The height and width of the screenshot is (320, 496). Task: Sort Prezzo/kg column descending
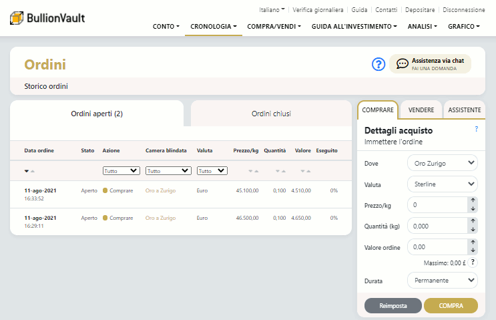[x=250, y=171]
